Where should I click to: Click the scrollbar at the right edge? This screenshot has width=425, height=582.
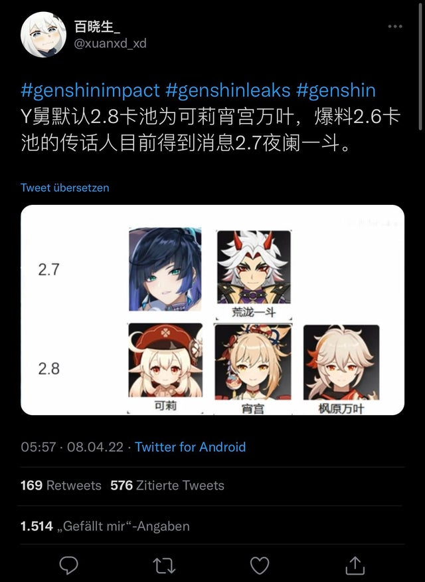420,65
